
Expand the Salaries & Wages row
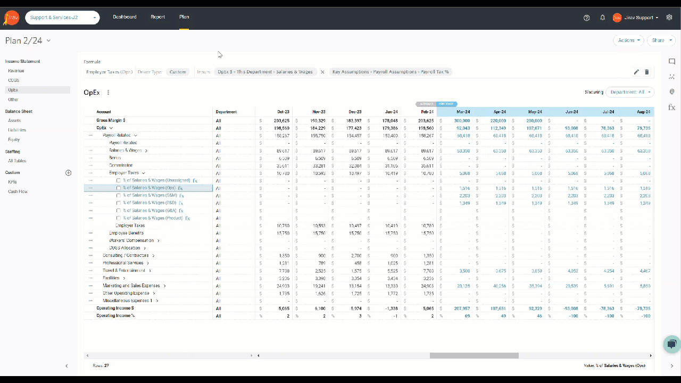tap(146, 151)
